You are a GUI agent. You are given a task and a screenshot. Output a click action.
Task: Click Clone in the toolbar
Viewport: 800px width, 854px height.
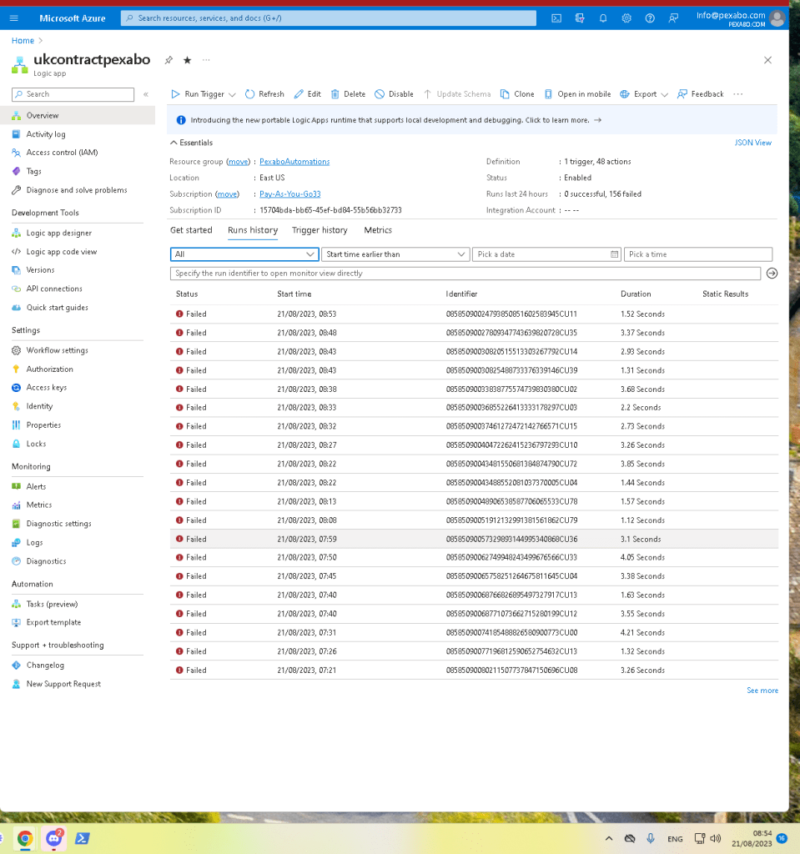click(517, 94)
